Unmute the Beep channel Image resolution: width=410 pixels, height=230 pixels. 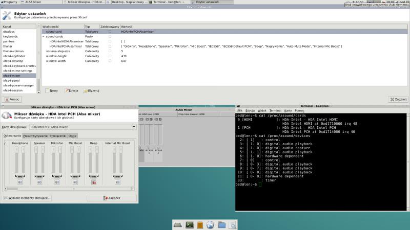94,182
